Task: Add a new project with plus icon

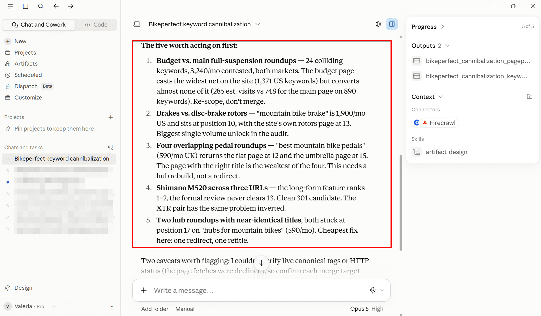Action: (x=111, y=117)
